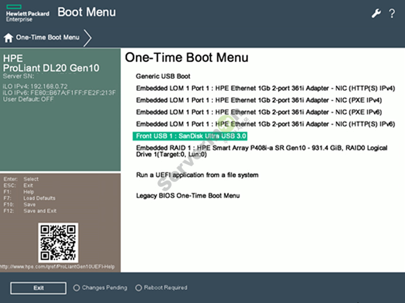Open One-Time Boot Menu breadcrumb
Screen dimensions: 405x303
click(48, 38)
